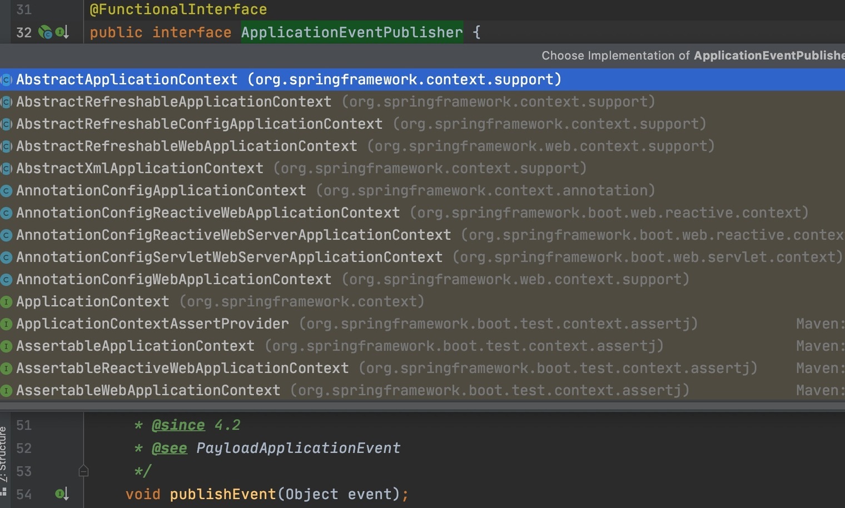Viewport: 845px width, 508px height.
Task: Click class icon of AnnotationConfigApplicationContext
Action: (x=6, y=191)
